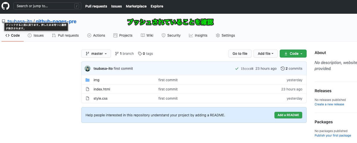The height and width of the screenshot is (143, 357).
Task: Open the img folder
Action: click(x=96, y=80)
